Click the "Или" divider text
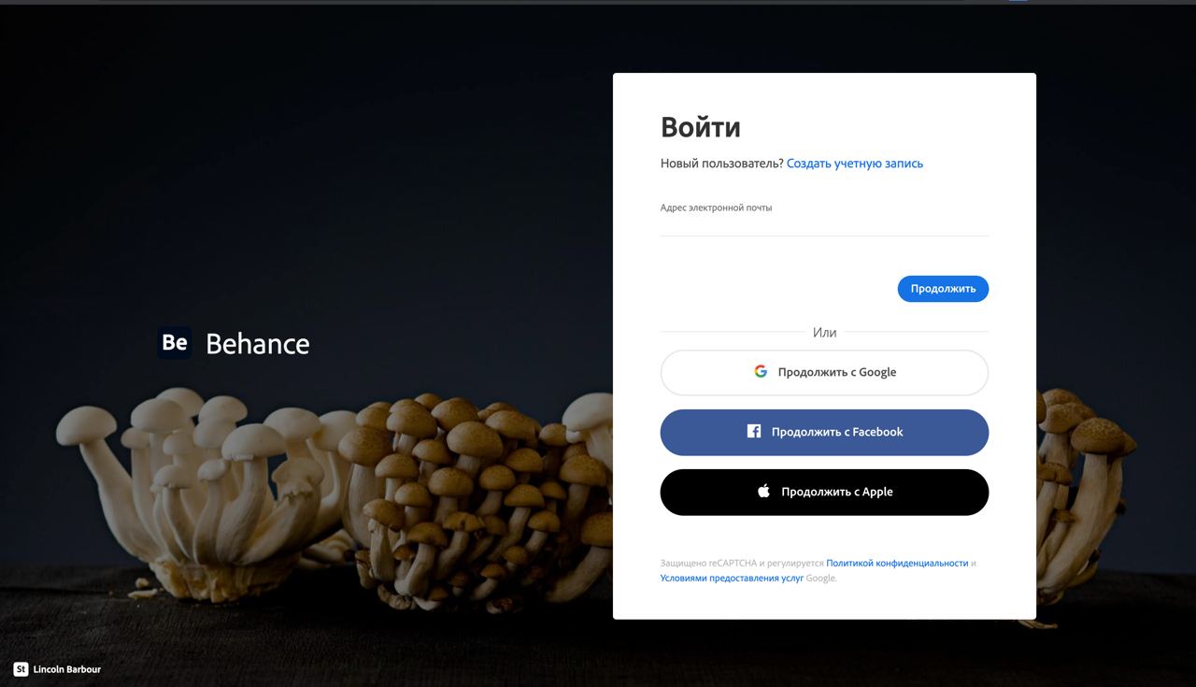 click(824, 332)
